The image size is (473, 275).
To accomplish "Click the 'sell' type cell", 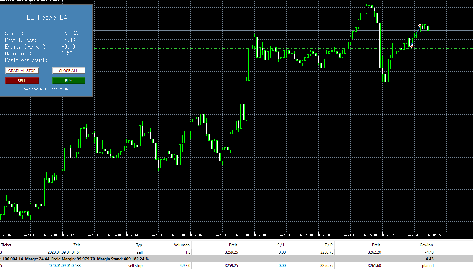I will point(140,252).
